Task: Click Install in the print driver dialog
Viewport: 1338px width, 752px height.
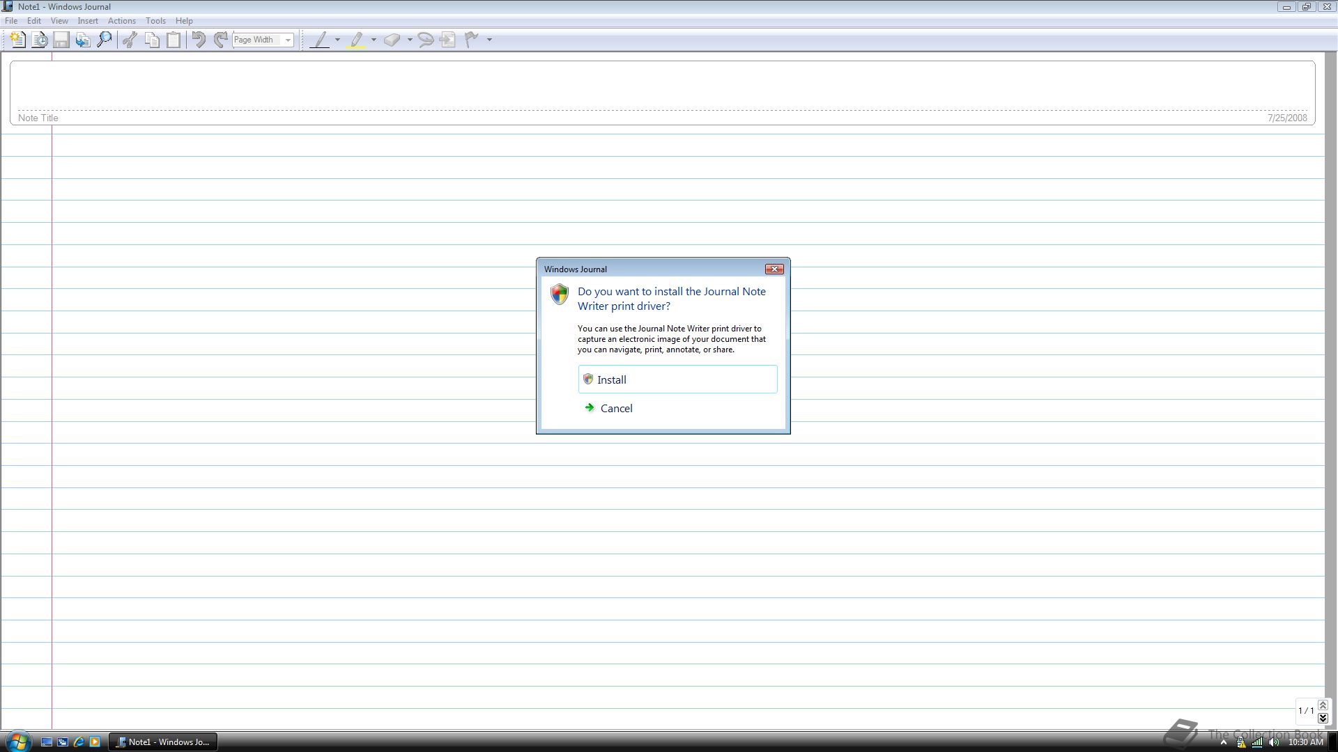Action: (x=677, y=379)
